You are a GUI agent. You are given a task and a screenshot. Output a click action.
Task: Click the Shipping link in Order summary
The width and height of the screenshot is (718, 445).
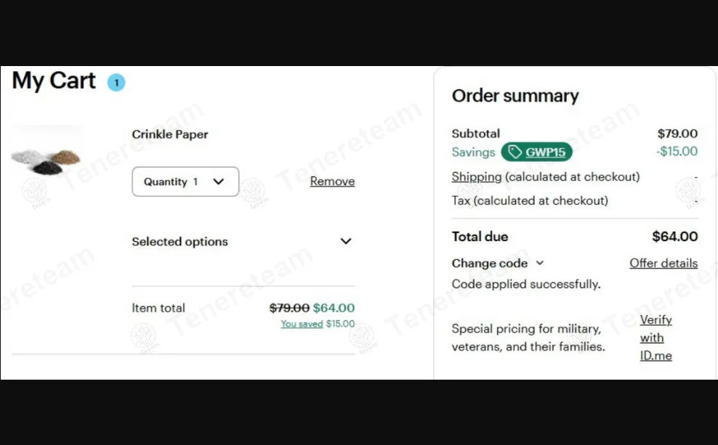476,176
